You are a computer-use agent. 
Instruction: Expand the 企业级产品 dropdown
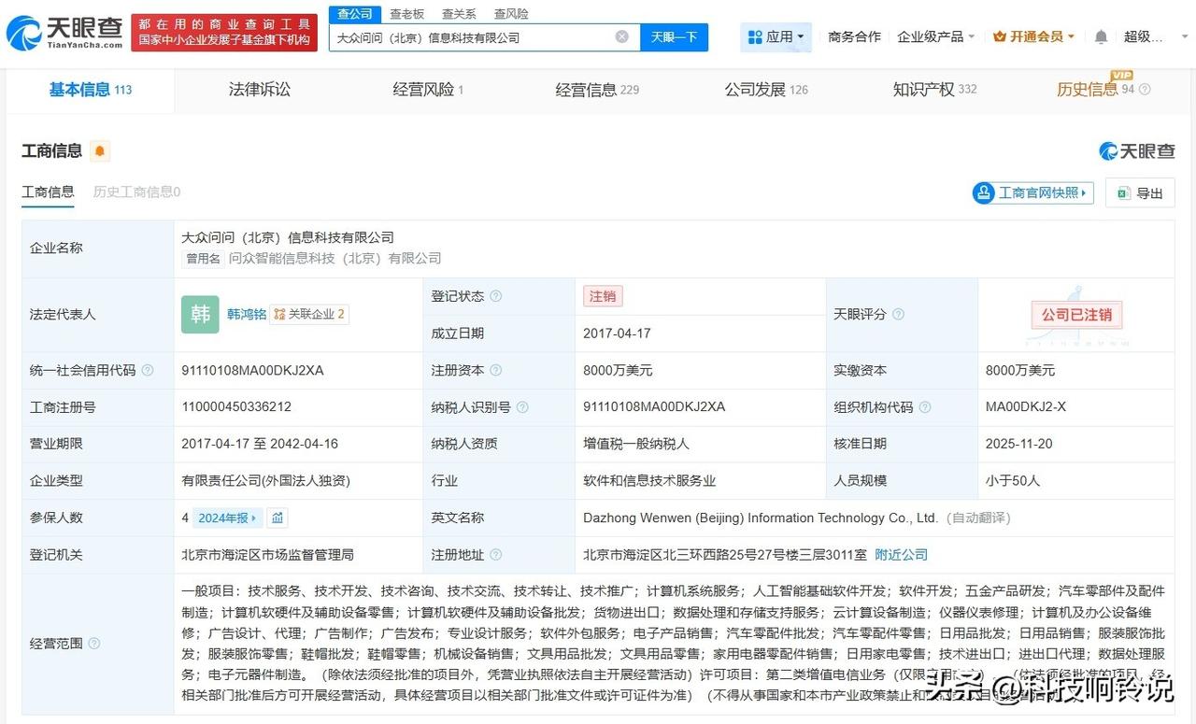[x=935, y=36]
